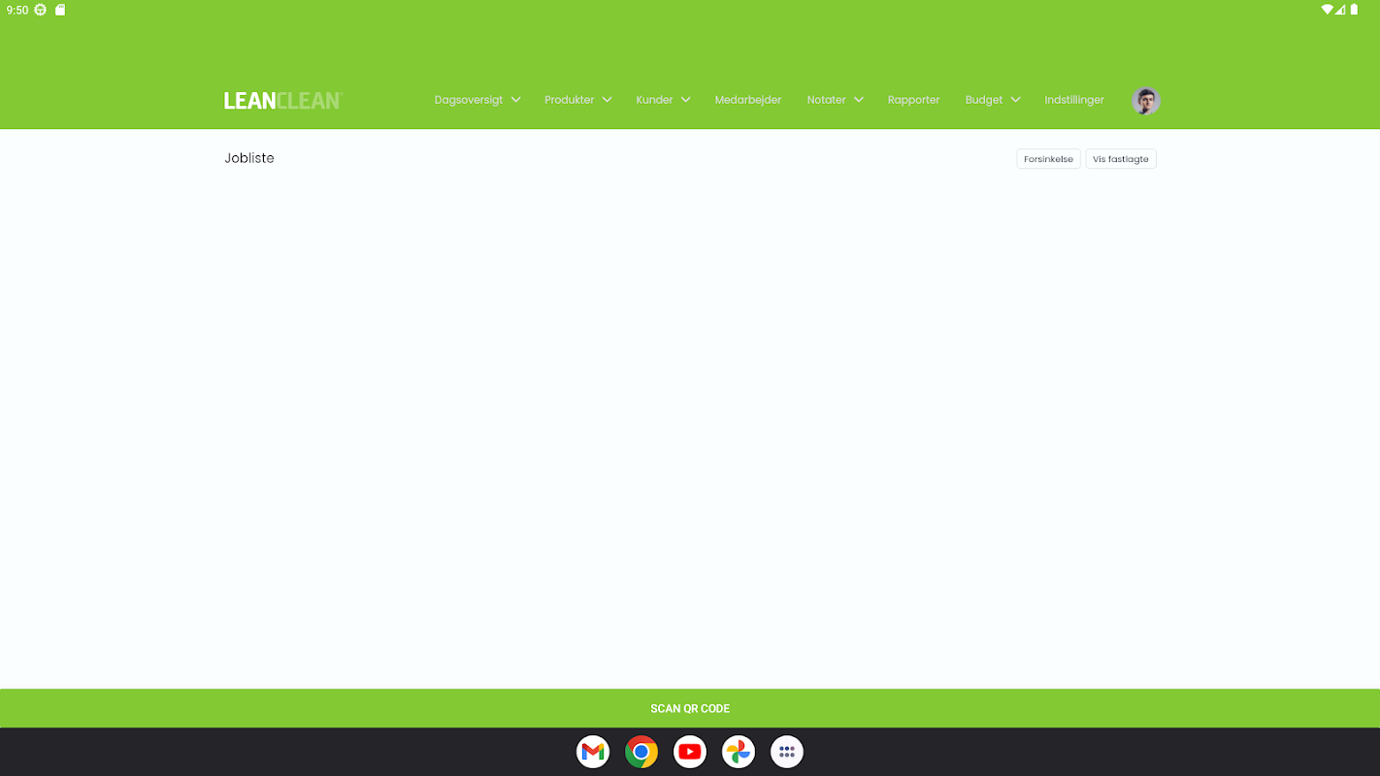This screenshot has width=1380, height=776.
Task: Open Indstillinger in the navigation
Action: click(1074, 100)
